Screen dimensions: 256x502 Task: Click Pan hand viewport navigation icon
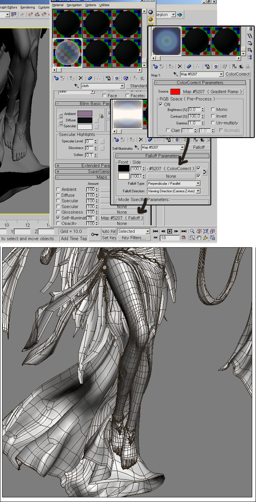199,238
